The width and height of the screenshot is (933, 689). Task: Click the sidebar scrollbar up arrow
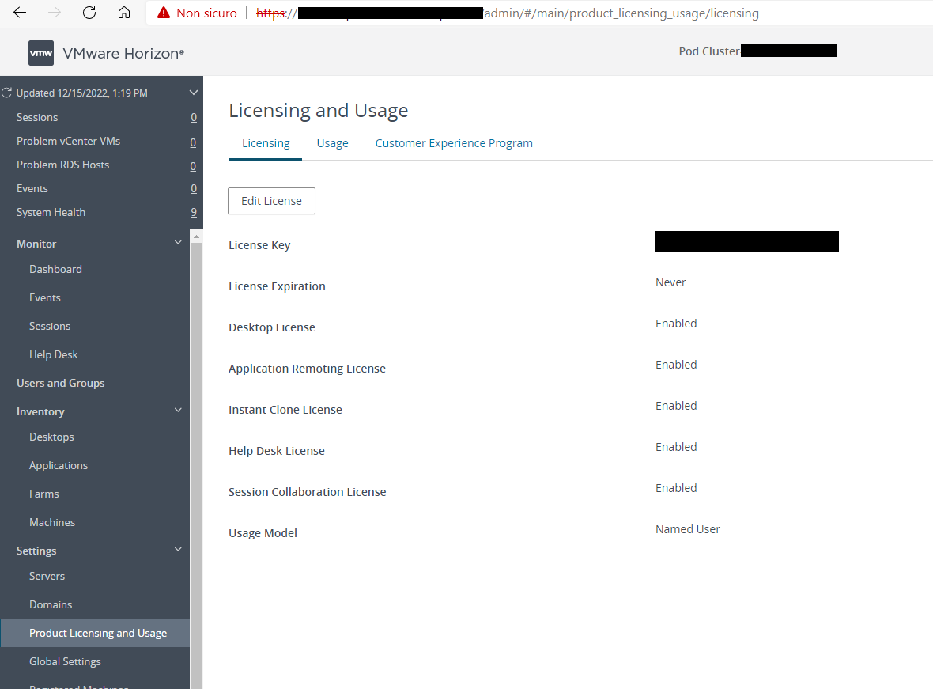(196, 237)
